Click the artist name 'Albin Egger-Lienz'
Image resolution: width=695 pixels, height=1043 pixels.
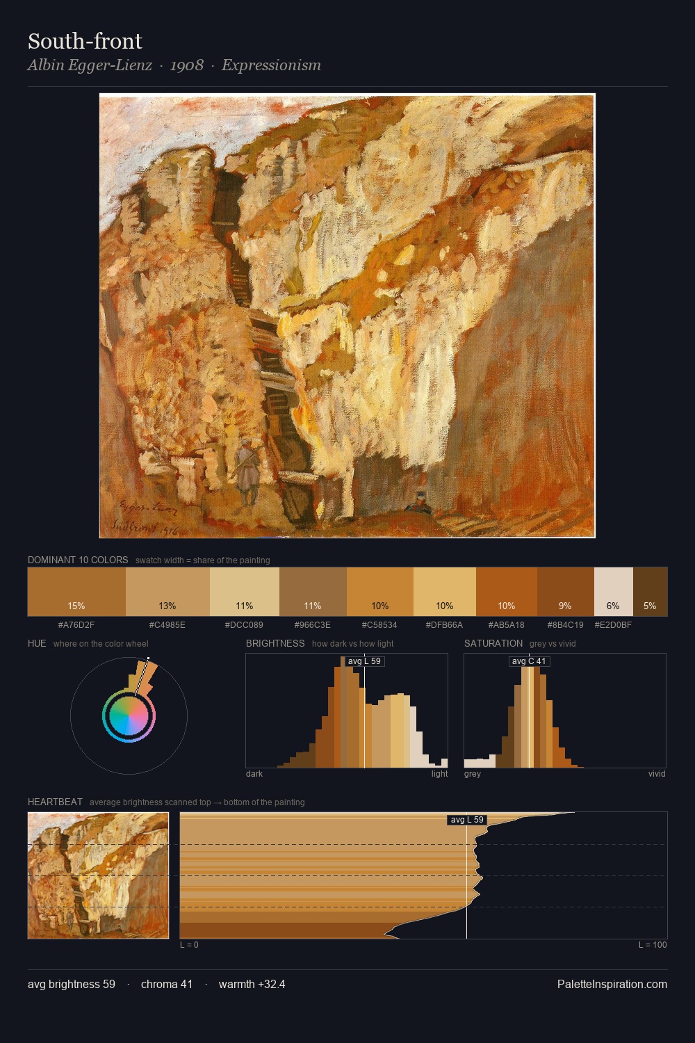click(x=90, y=65)
